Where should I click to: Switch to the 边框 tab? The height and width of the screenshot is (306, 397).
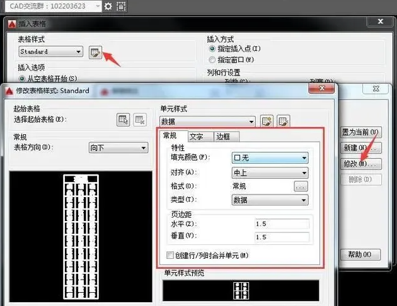point(222,136)
